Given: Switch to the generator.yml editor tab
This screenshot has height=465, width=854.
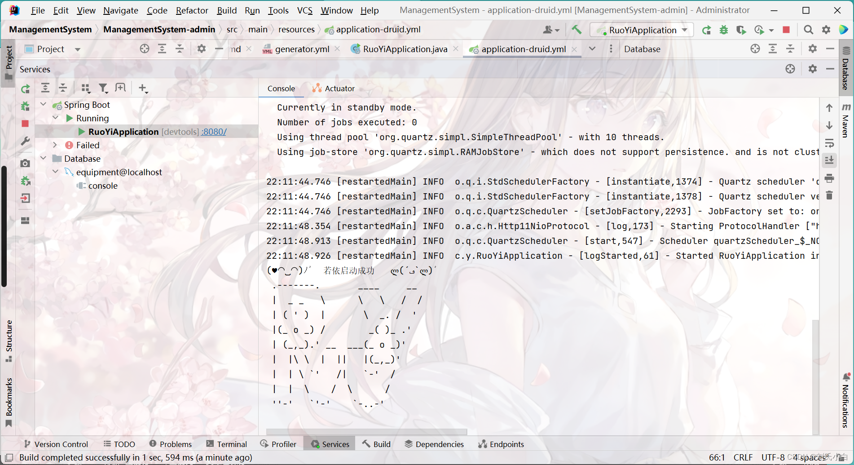Looking at the screenshot, I should point(302,49).
